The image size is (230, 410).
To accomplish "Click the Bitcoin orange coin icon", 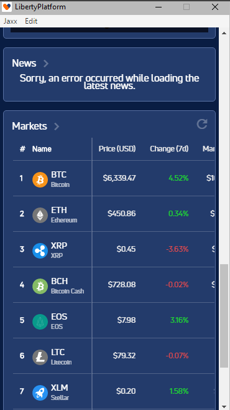I will [40, 179].
